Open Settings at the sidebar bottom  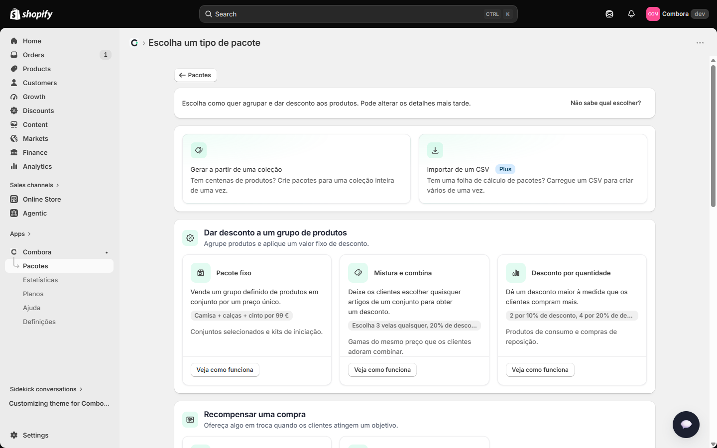(x=59, y=435)
